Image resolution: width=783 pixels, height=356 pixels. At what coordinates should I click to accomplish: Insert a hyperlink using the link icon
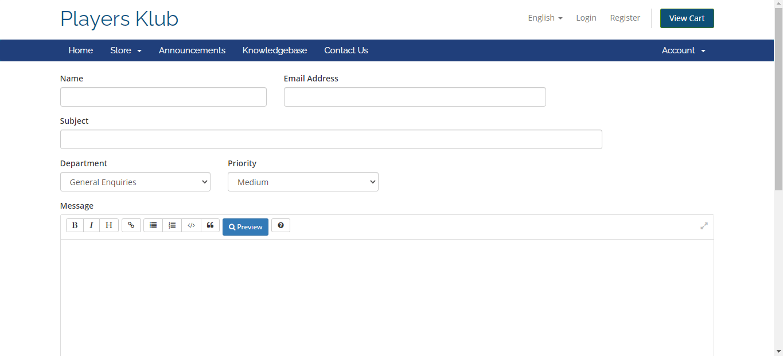(x=131, y=225)
